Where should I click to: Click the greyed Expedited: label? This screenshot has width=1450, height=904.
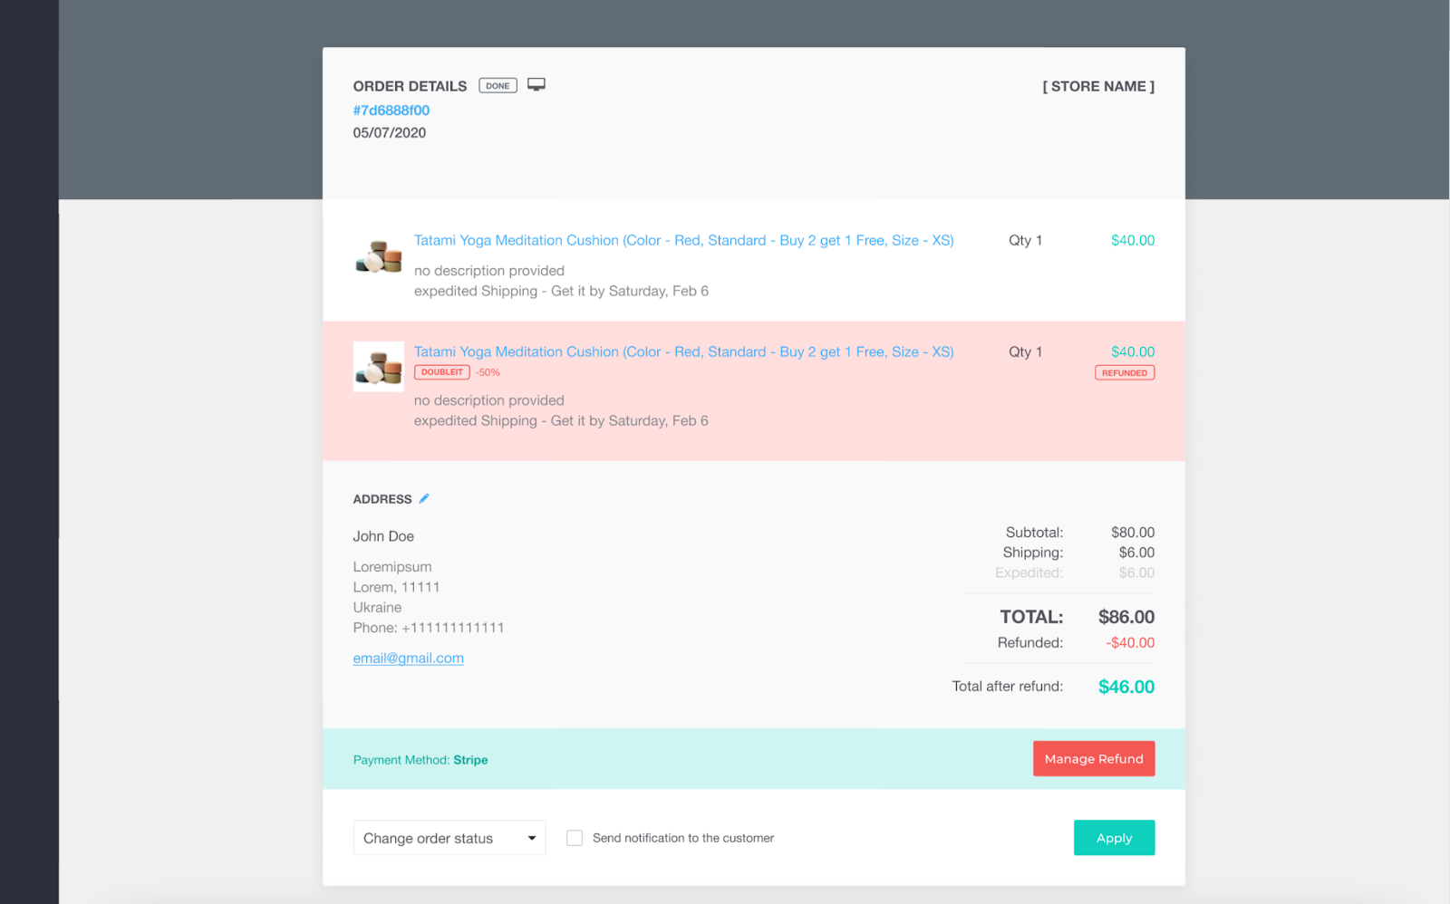[x=1029, y=573]
